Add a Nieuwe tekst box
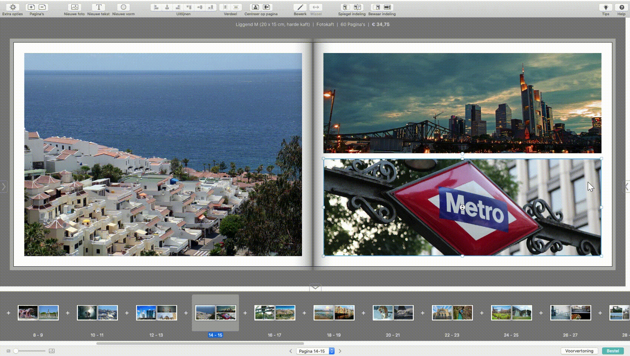The width and height of the screenshot is (630, 356). click(98, 7)
